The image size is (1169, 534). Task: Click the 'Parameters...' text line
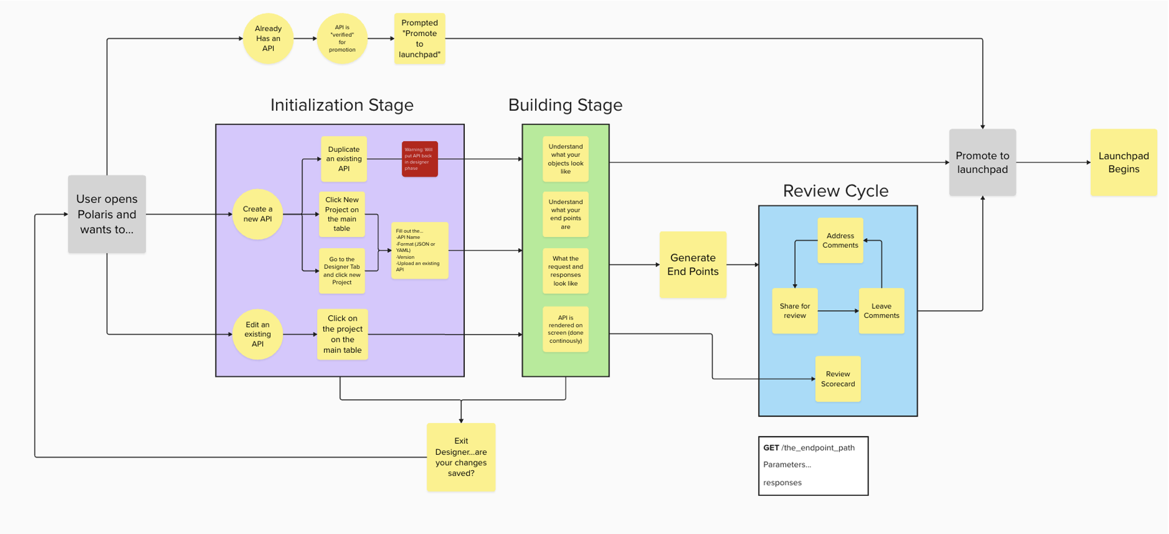(787, 465)
